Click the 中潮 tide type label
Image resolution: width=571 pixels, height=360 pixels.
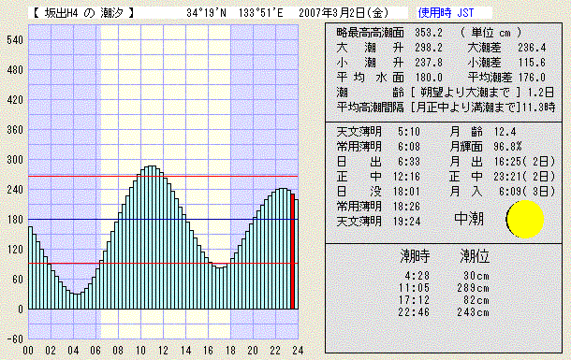coord(469,219)
